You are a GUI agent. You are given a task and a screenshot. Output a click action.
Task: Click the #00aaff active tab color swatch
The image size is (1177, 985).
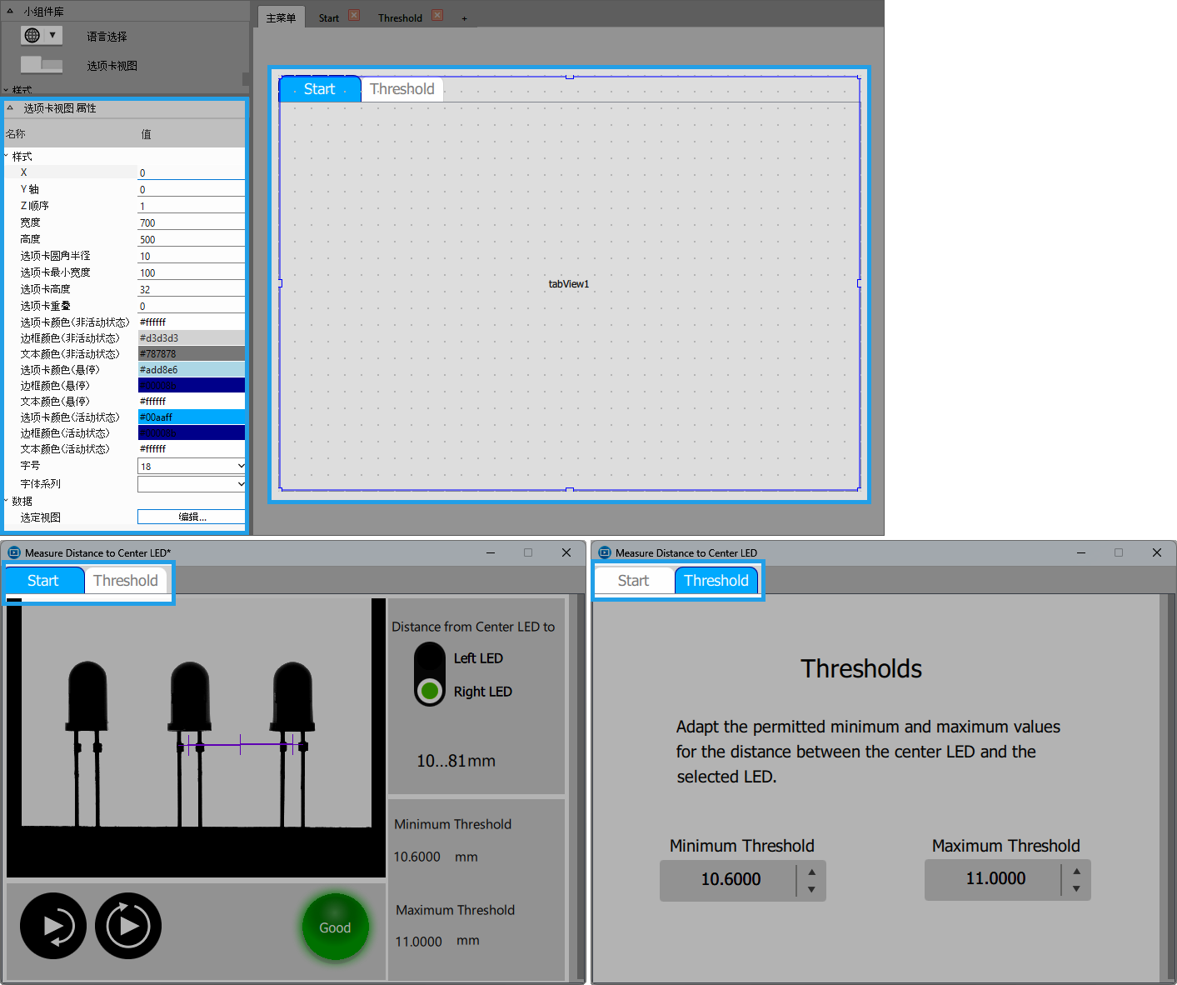pyautogui.click(x=191, y=417)
